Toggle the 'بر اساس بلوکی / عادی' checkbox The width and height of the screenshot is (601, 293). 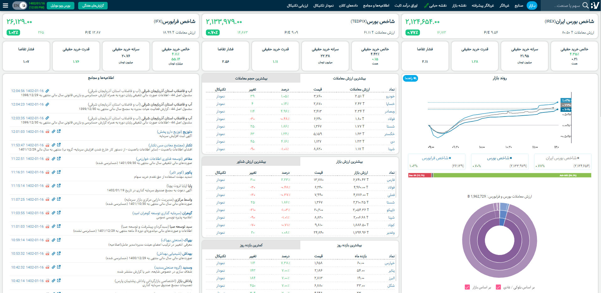(498, 287)
